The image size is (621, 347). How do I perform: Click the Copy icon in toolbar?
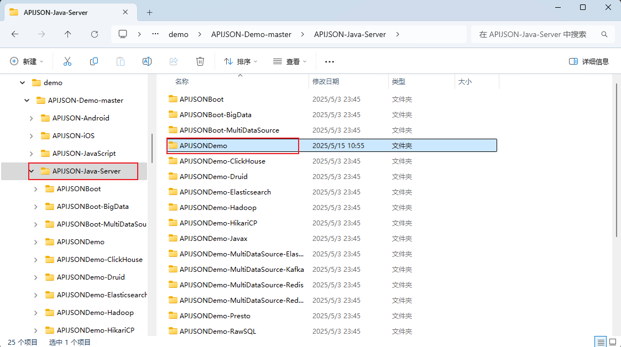[94, 61]
